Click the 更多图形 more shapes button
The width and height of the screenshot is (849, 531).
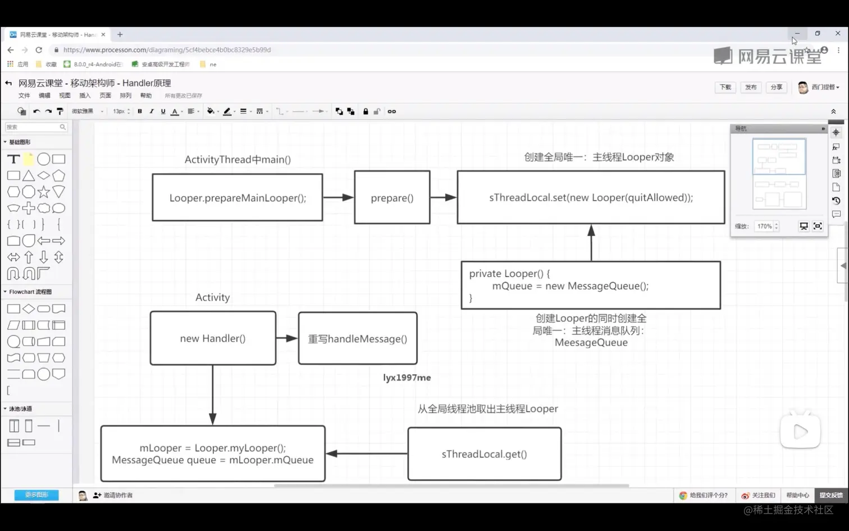(x=36, y=495)
